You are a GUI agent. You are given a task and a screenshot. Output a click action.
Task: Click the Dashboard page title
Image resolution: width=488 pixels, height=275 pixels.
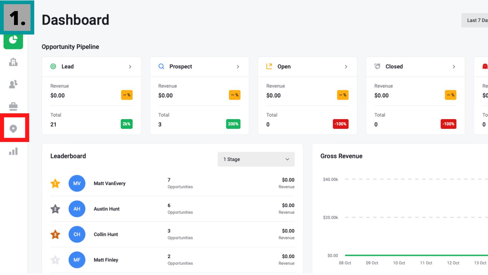(76, 20)
